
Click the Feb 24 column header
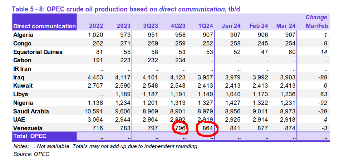pyautogui.click(x=259, y=26)
